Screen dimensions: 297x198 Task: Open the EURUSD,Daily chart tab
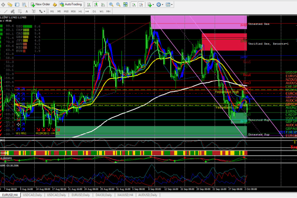(x=81, y=195)
